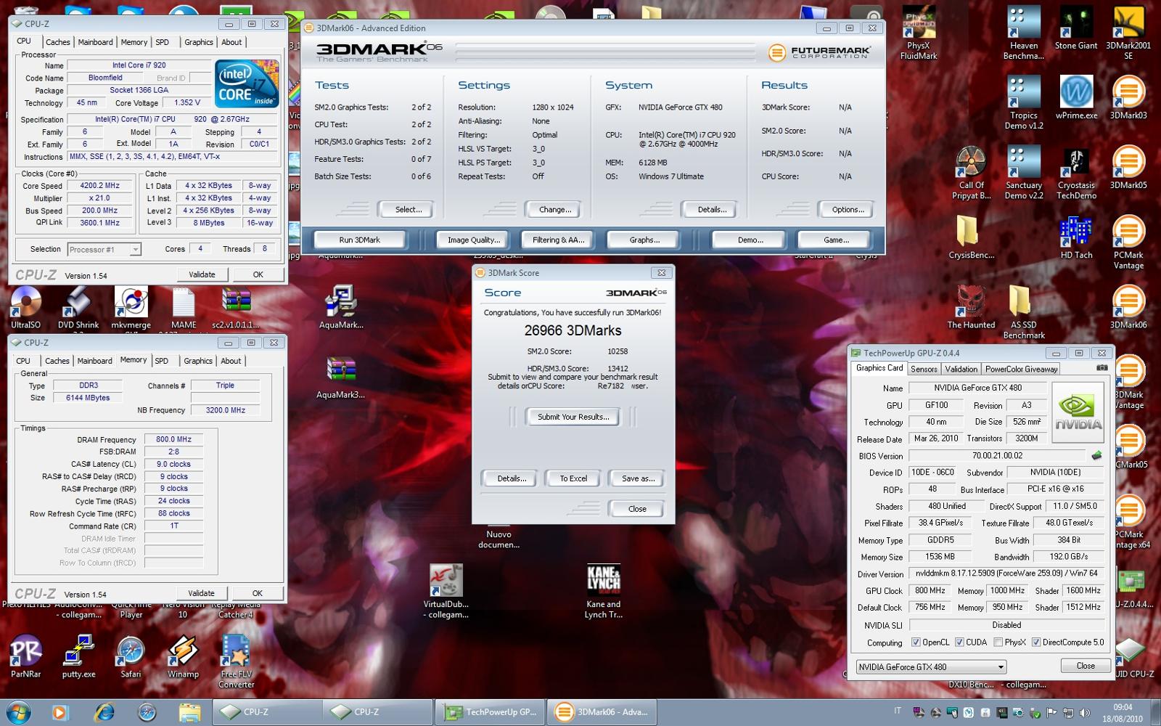Export score with To Excel button
The image size is (1161, 726).
[573, 478]
